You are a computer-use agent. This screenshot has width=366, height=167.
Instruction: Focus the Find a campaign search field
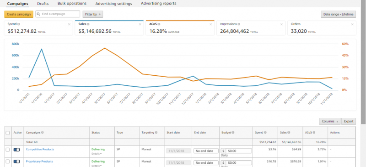58,14
